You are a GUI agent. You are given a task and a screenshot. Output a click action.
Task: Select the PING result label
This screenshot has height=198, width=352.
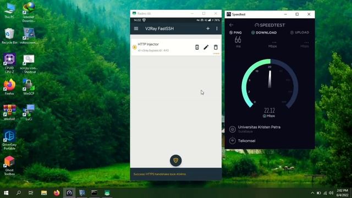pos(235,32)
